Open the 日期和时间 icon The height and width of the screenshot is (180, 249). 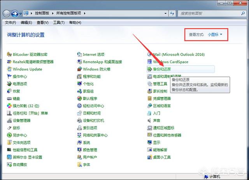[x=79, y=113]
